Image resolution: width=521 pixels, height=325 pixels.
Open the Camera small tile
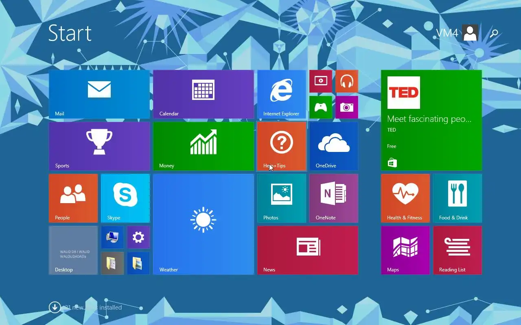pos(347,107)
